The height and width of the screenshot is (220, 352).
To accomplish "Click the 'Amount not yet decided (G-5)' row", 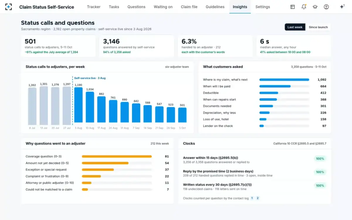I will pyautogui.click(x=97, y=163).
